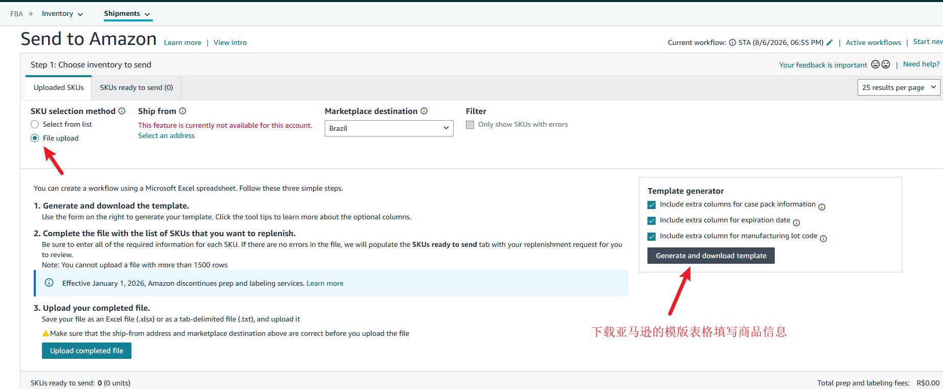
Task: Click the Step 1: Choose inventory to send heading
Action: click(x=91, y=65)
